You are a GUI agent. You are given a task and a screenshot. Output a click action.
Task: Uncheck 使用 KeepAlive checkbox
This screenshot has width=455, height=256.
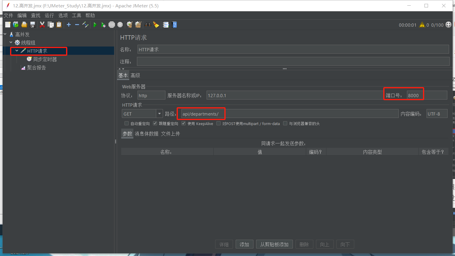(x=183, y=123)
